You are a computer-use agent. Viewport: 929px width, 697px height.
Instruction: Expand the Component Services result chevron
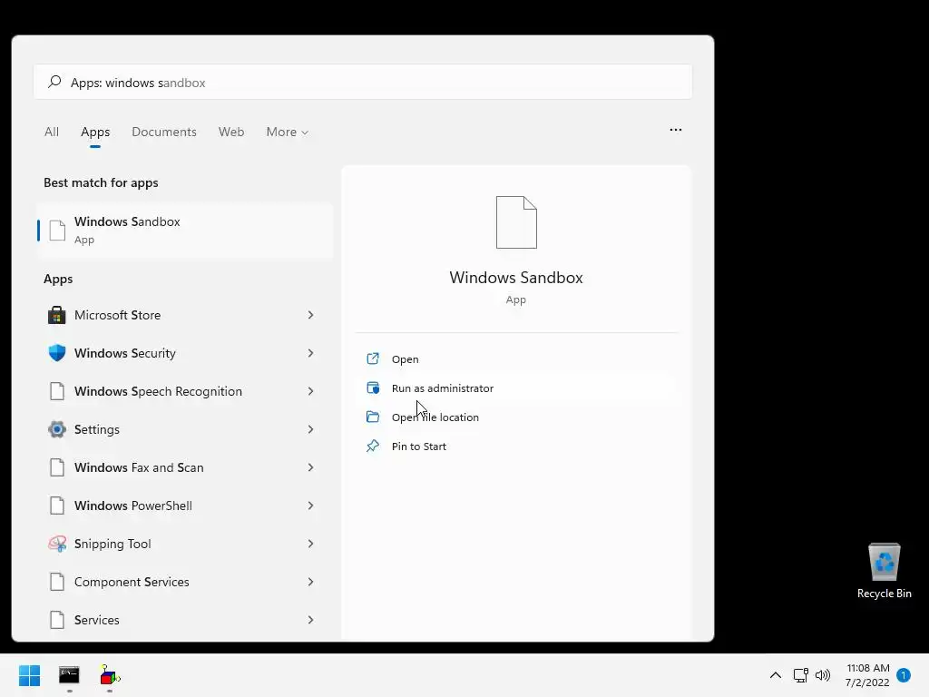click(x=310, y=582)
